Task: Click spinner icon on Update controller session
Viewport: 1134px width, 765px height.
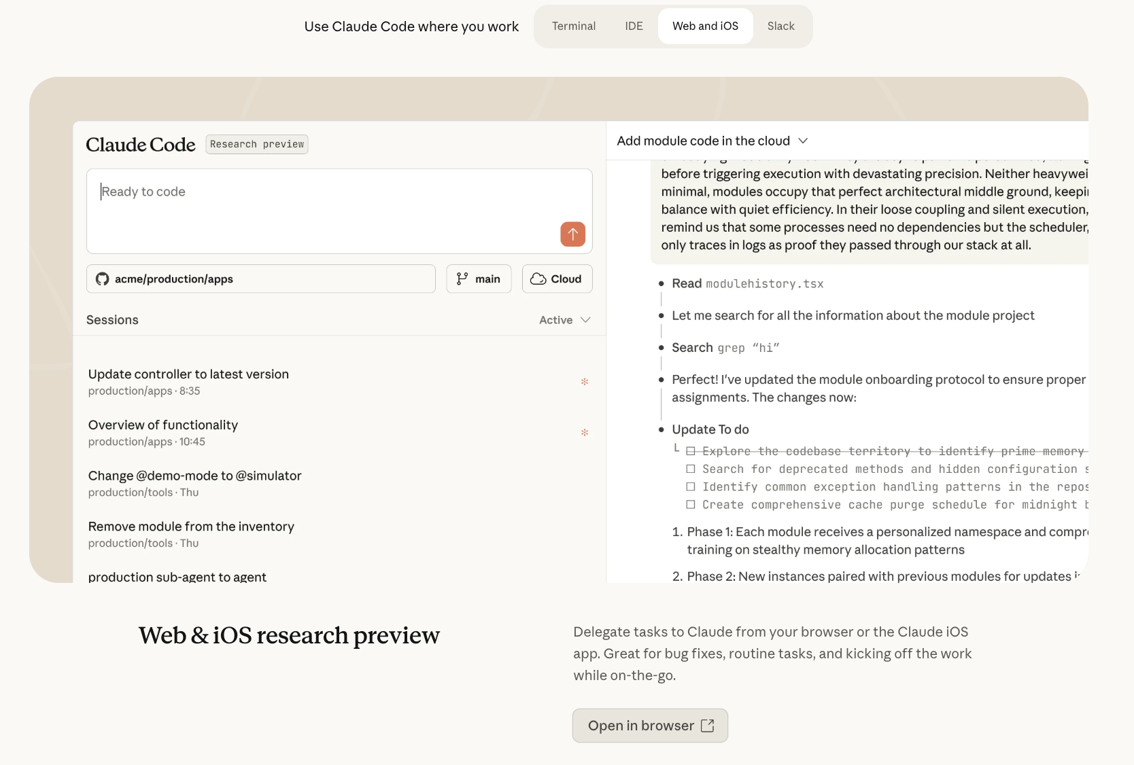Action: point(585,382)
